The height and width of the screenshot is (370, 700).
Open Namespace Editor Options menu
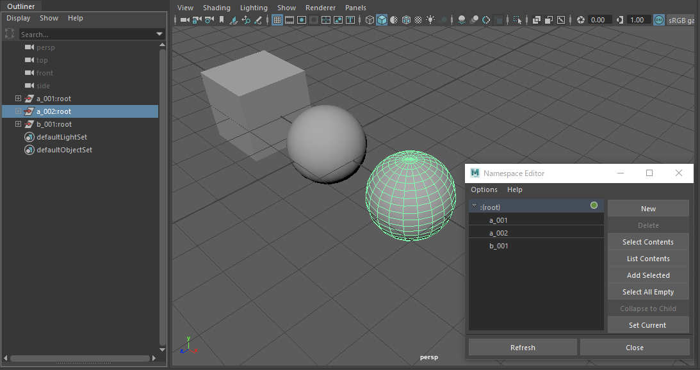tap(484, 189)
